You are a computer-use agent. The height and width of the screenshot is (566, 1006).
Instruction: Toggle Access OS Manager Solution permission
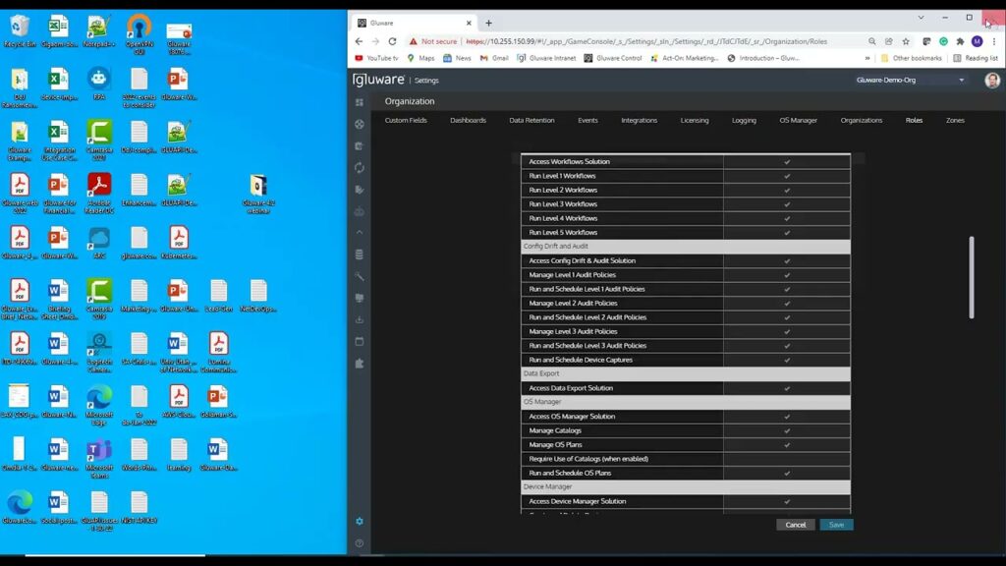coord(788,417)
